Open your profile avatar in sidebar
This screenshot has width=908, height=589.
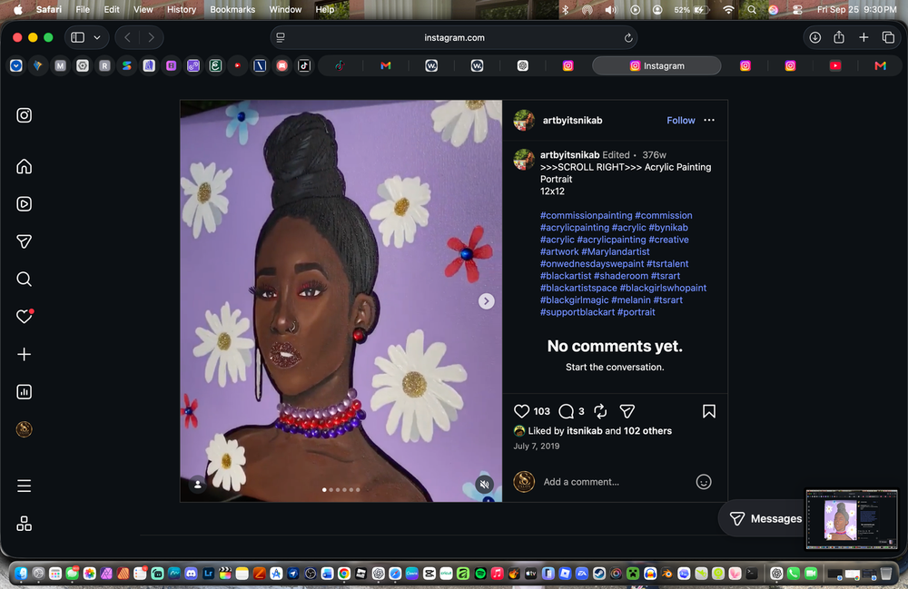(24, 429)
